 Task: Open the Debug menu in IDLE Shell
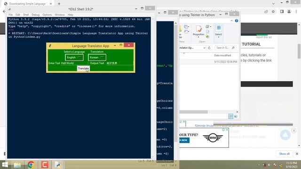[36, 15]
